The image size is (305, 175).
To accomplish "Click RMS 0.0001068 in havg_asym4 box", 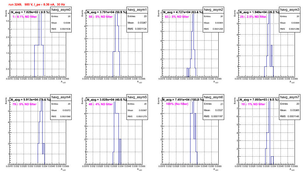I will point(61,116).
